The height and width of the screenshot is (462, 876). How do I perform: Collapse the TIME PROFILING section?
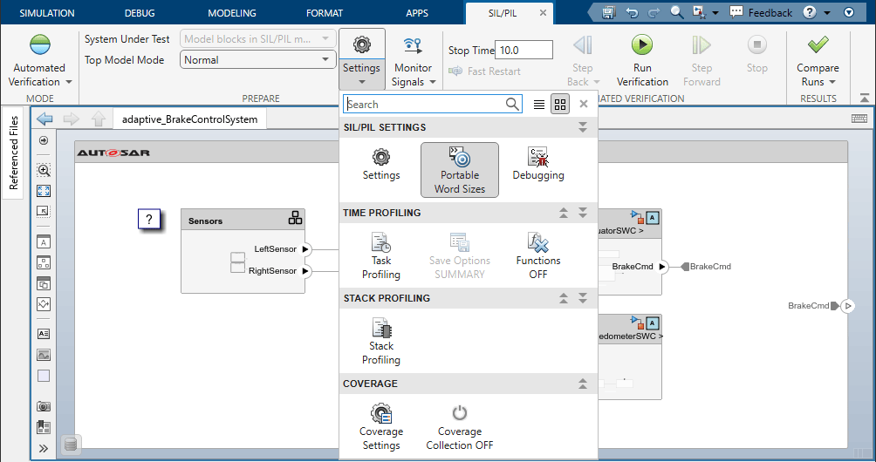[564, 213]
